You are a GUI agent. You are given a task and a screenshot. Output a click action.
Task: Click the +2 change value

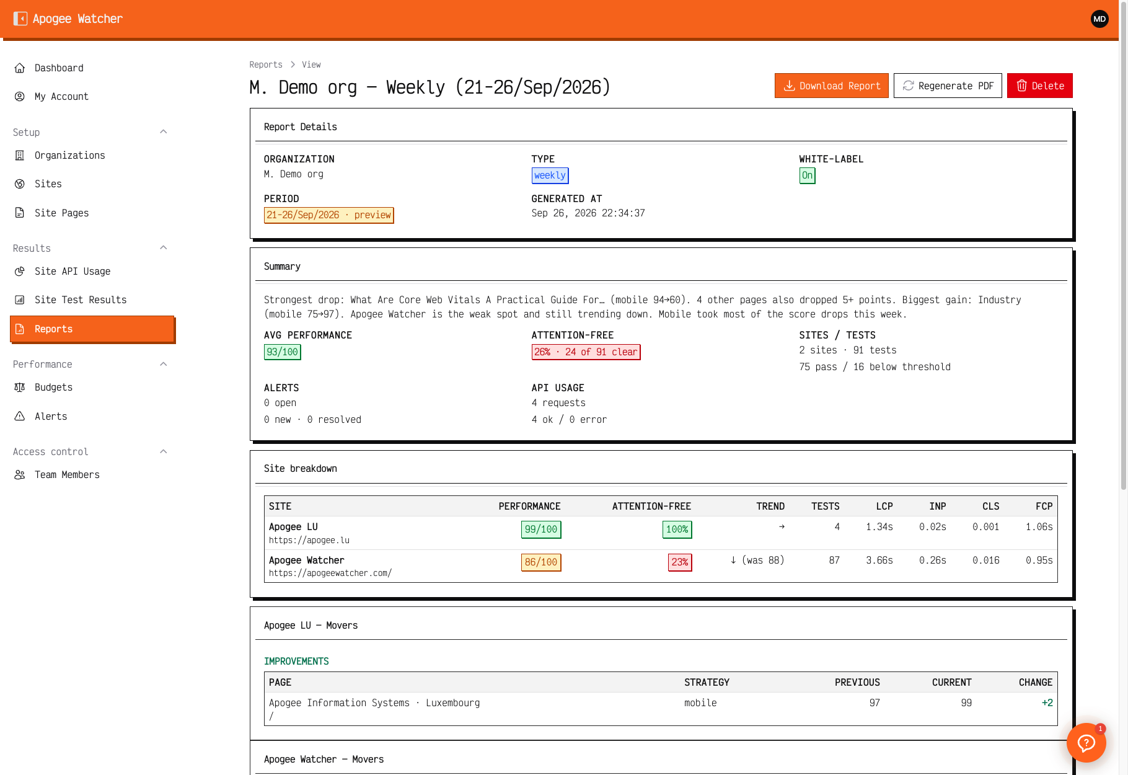click(x=1047, y=702)
